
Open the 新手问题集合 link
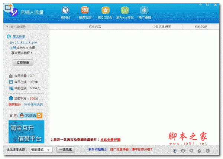click(x=98, y=149)
